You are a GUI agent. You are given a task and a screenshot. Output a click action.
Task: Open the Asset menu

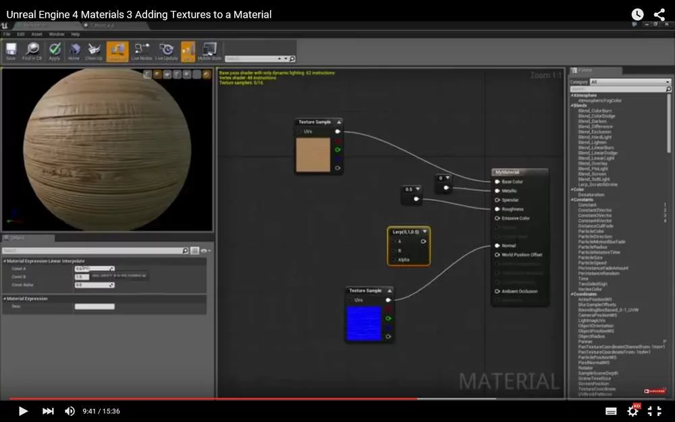(x=37, y=34)
